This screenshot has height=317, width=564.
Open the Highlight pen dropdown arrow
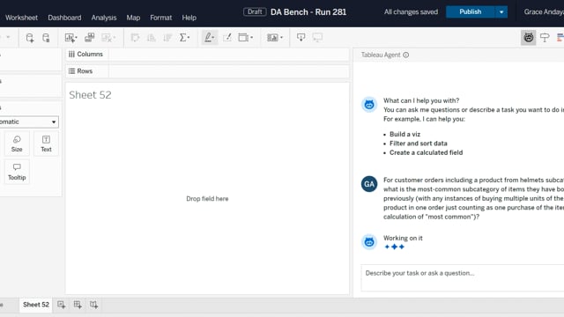pyautogui.click(x=213, y=37)
